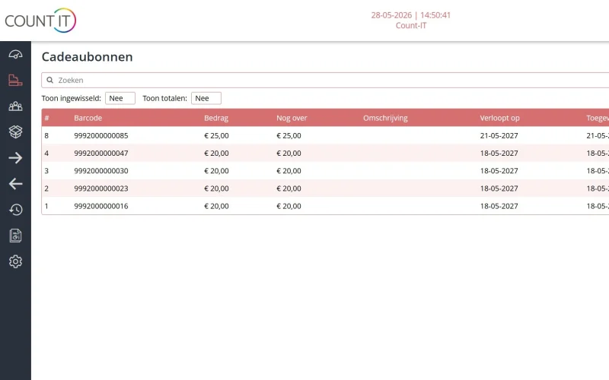Select barcode 9992000000030
The image size is (609, 380).
click(x=101, y=171)
